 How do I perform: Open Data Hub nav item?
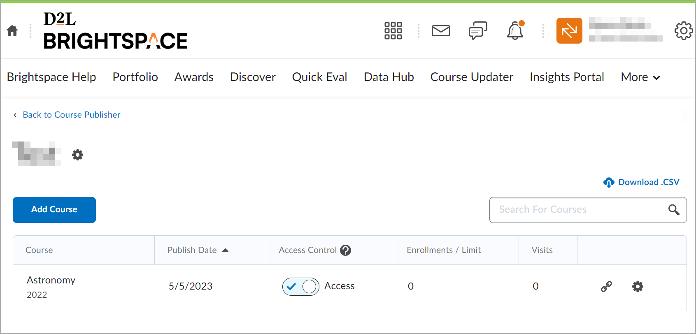click(389, 77)
